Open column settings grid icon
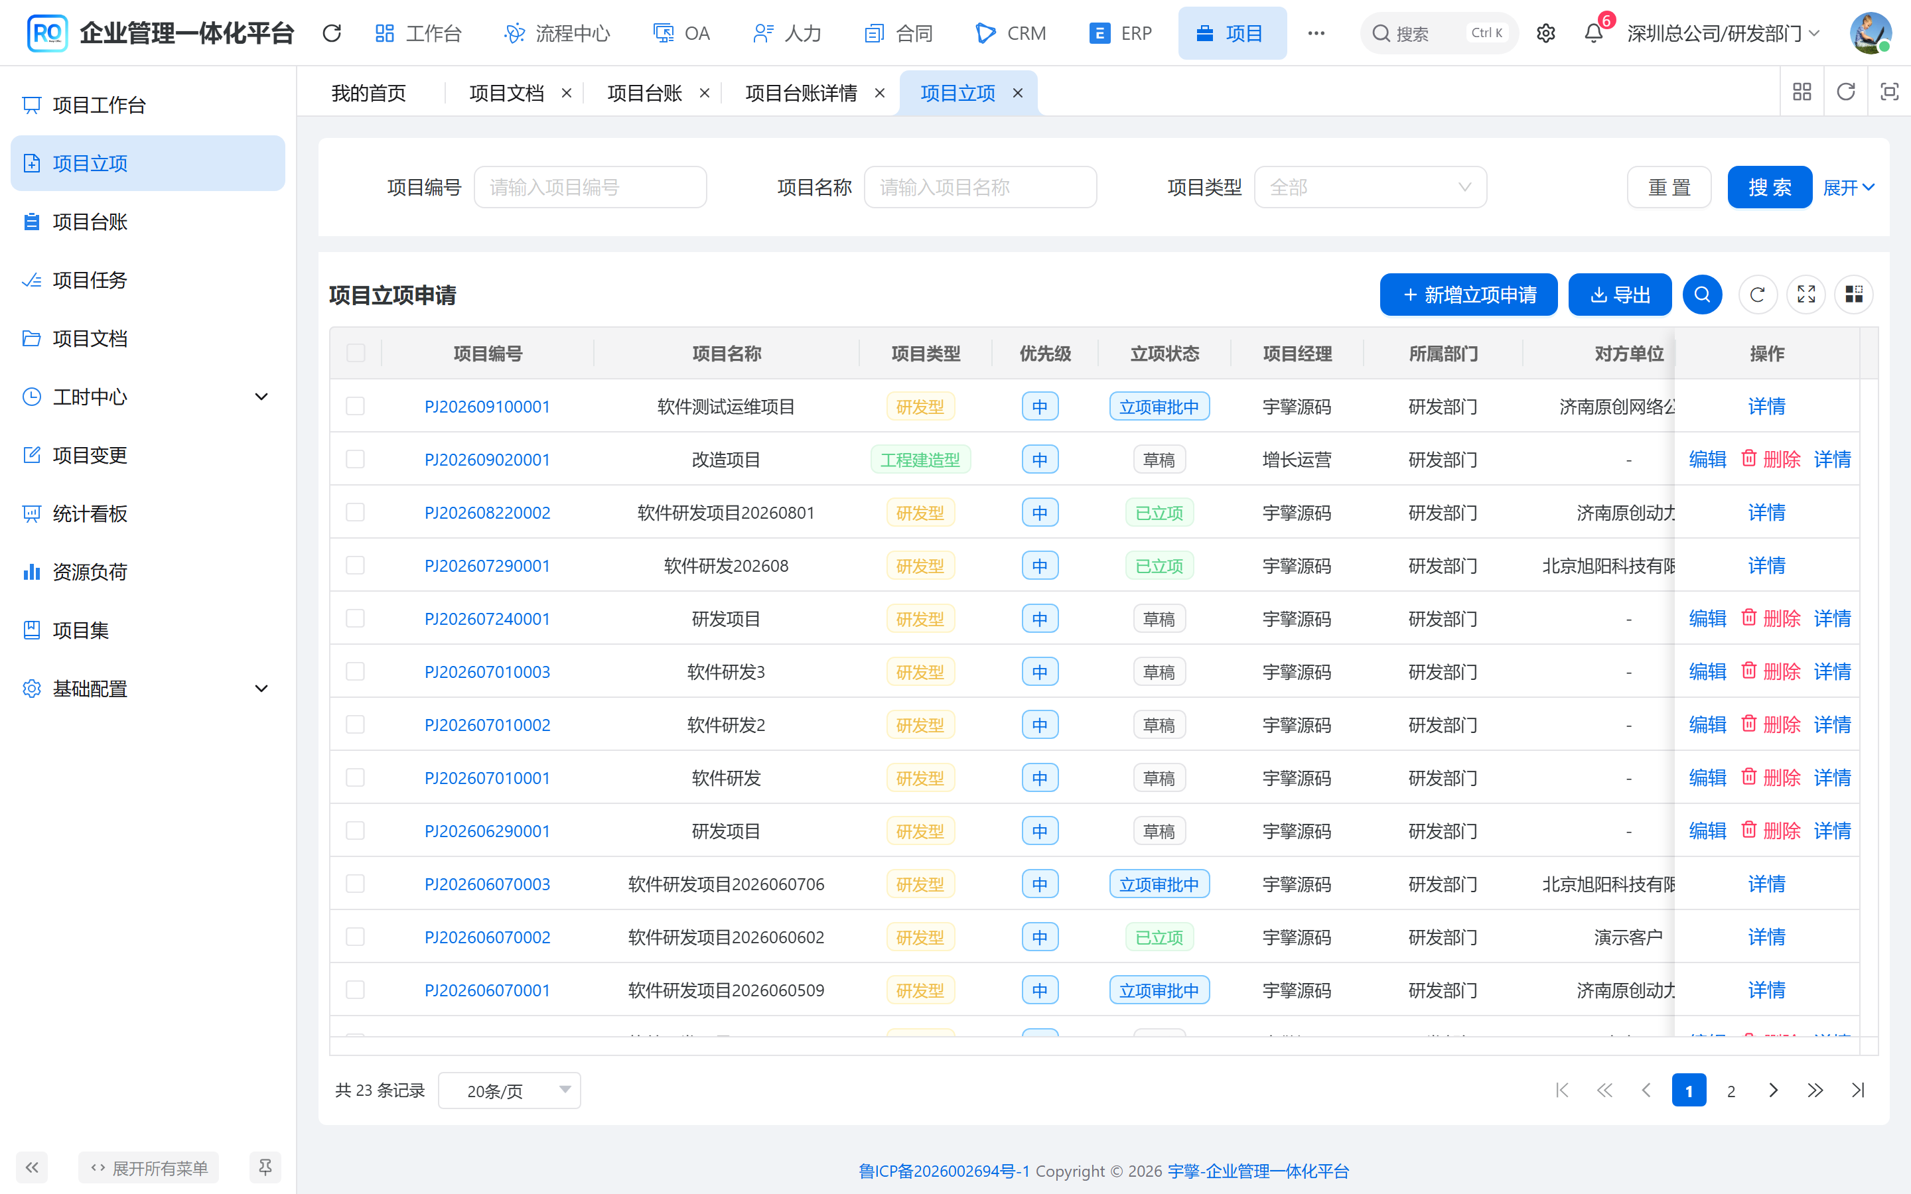 (1854, 295)
